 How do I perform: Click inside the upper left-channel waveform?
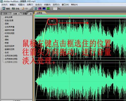point(80,39)
